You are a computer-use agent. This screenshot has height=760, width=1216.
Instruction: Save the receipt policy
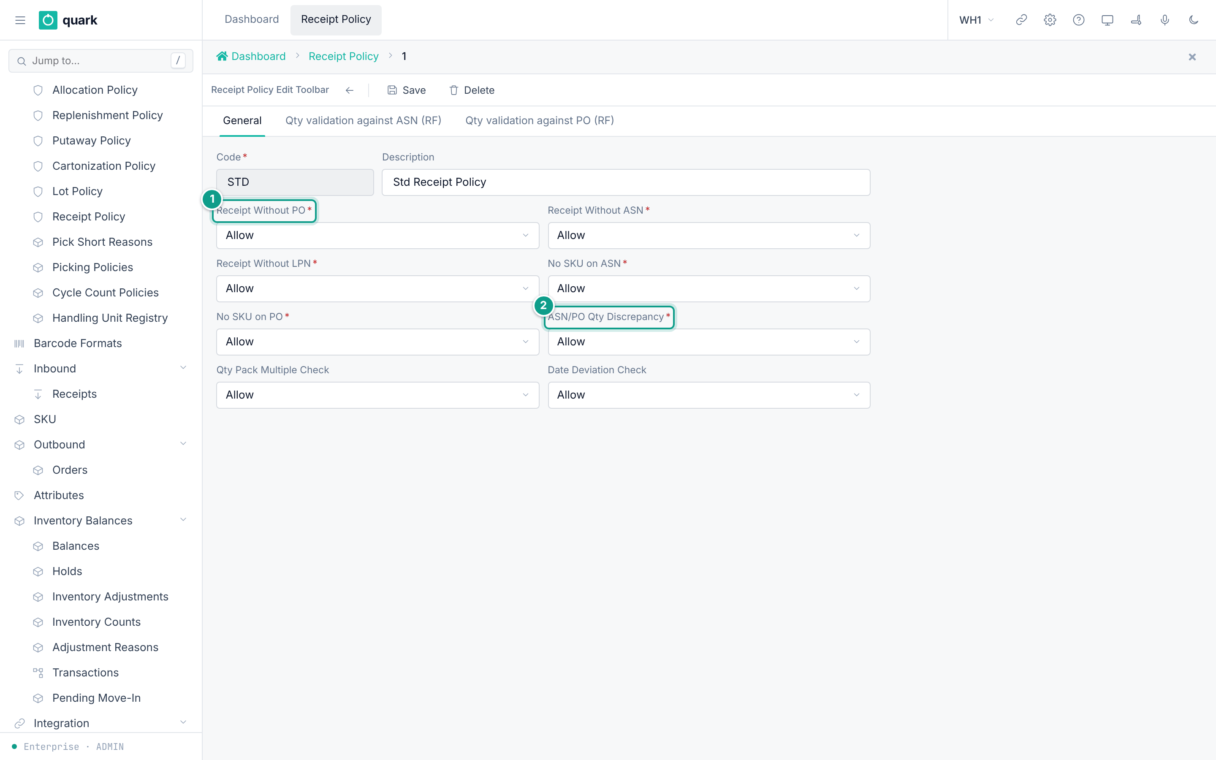pos(407,90)
